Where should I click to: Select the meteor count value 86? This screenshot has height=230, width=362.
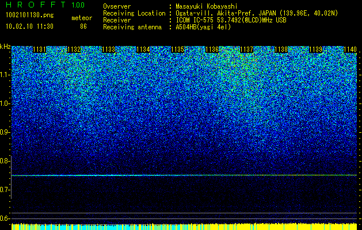[83, 26]
